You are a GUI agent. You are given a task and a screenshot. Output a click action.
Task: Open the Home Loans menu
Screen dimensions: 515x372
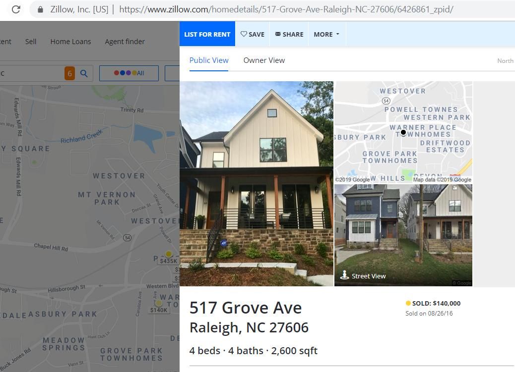(70, 42)
